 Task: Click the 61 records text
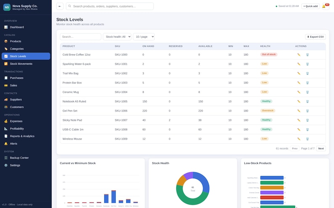(282, 148)
